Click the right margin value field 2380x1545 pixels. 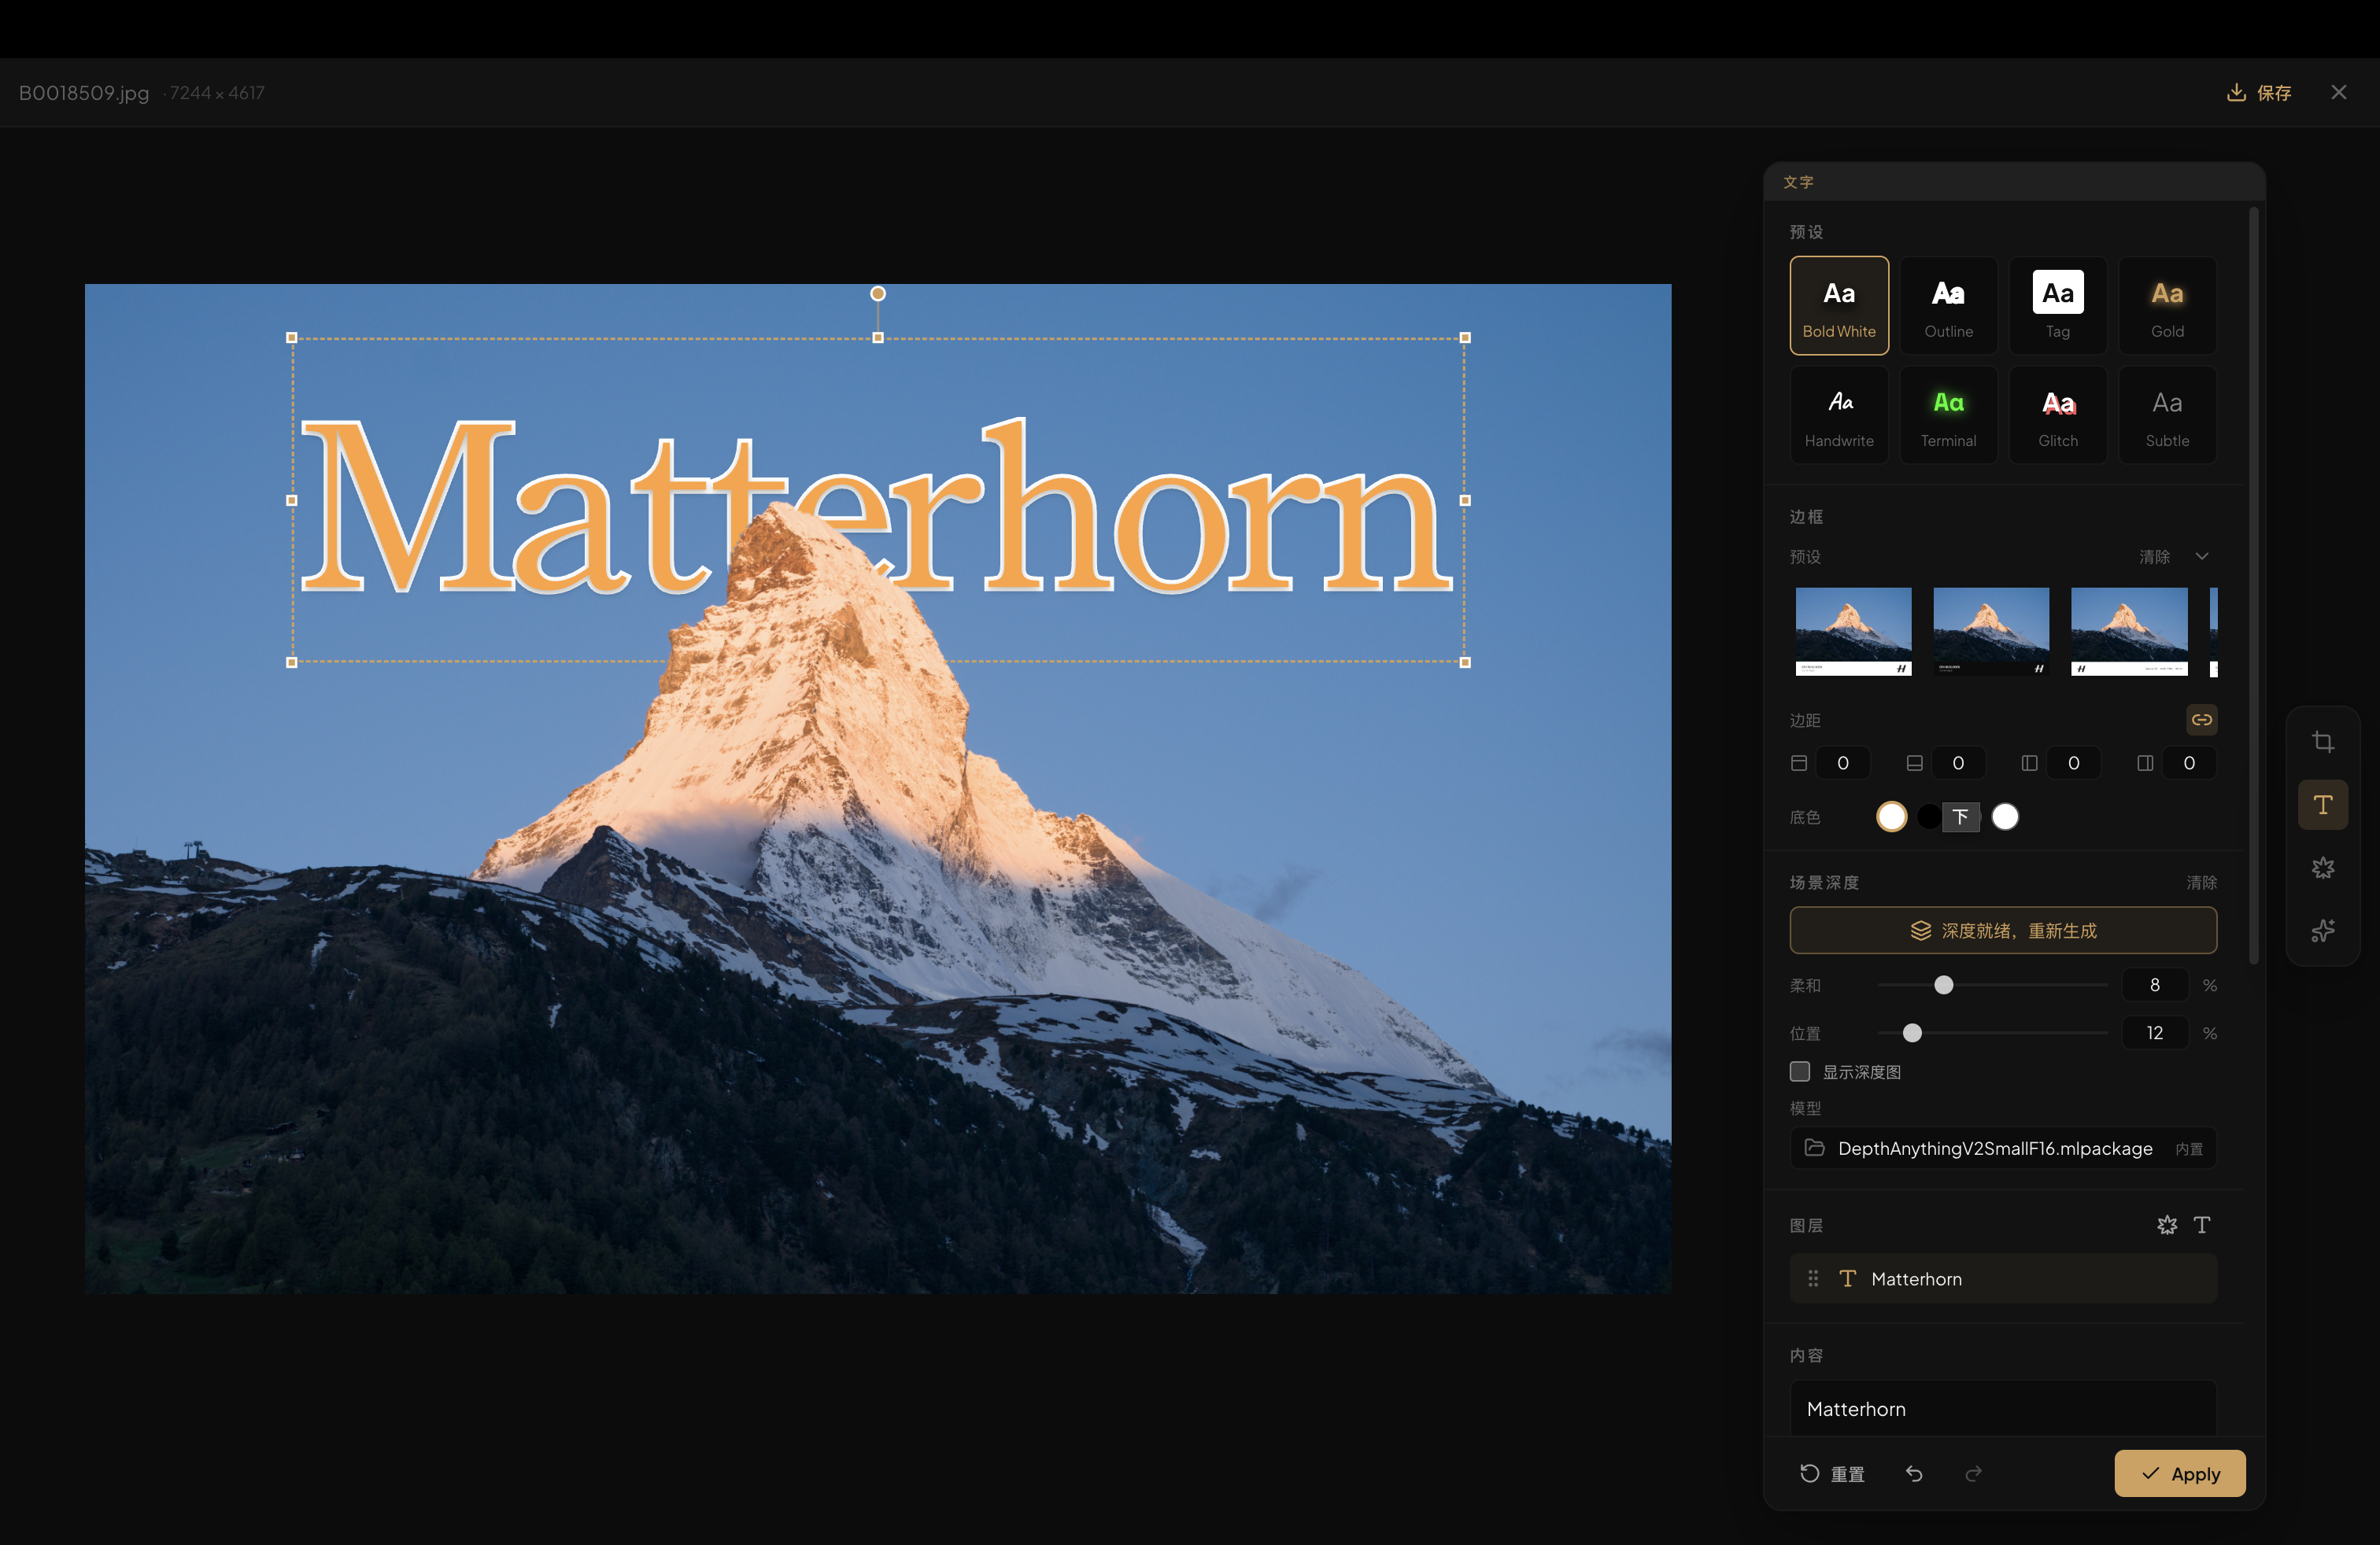2188,762
